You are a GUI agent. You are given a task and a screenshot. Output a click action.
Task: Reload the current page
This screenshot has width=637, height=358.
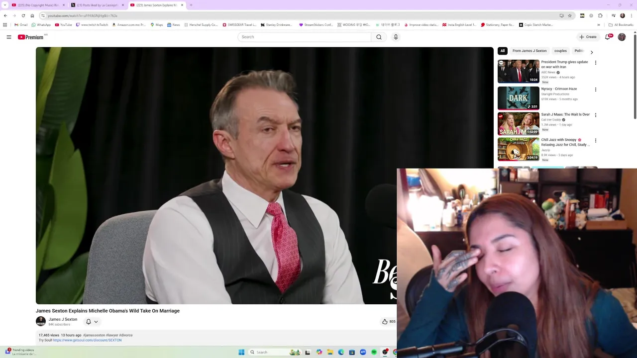coord(23,15)
